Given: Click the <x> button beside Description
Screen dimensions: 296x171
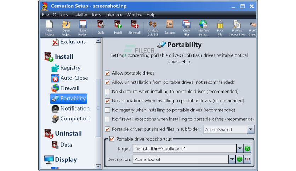Looking at the screenshot, I should [x=247, y=159].
